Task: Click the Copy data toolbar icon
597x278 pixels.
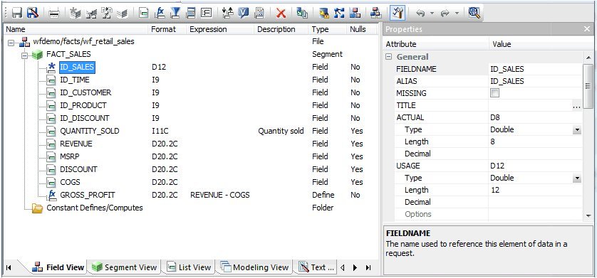Action: 302,14
